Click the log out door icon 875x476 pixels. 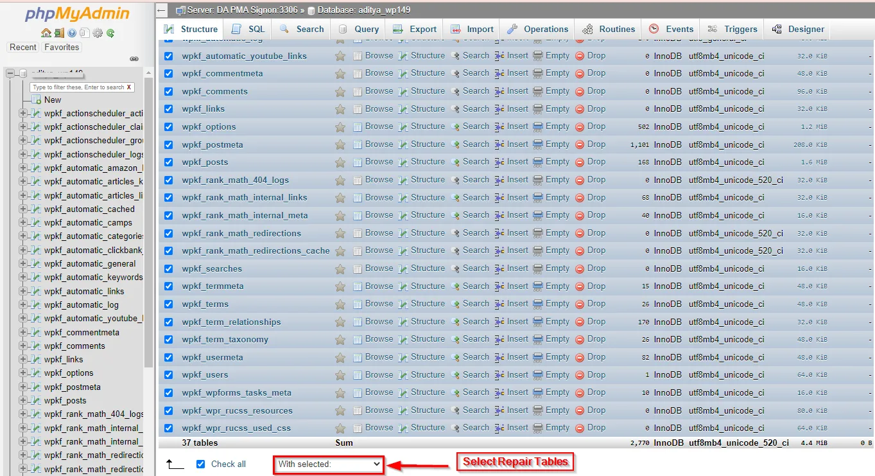pyautogui.click(x=59, y=33)
